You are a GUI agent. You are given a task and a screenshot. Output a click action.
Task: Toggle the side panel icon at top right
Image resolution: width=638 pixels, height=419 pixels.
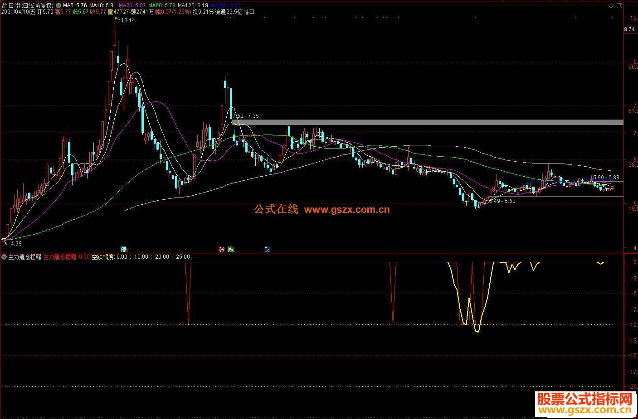[x=620, y=6]
